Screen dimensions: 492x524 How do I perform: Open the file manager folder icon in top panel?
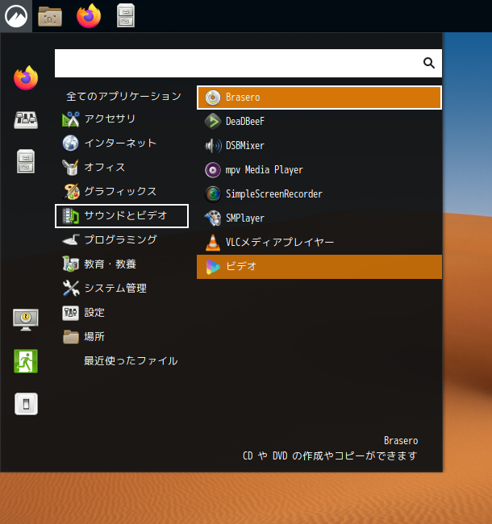tap(50, 16)
